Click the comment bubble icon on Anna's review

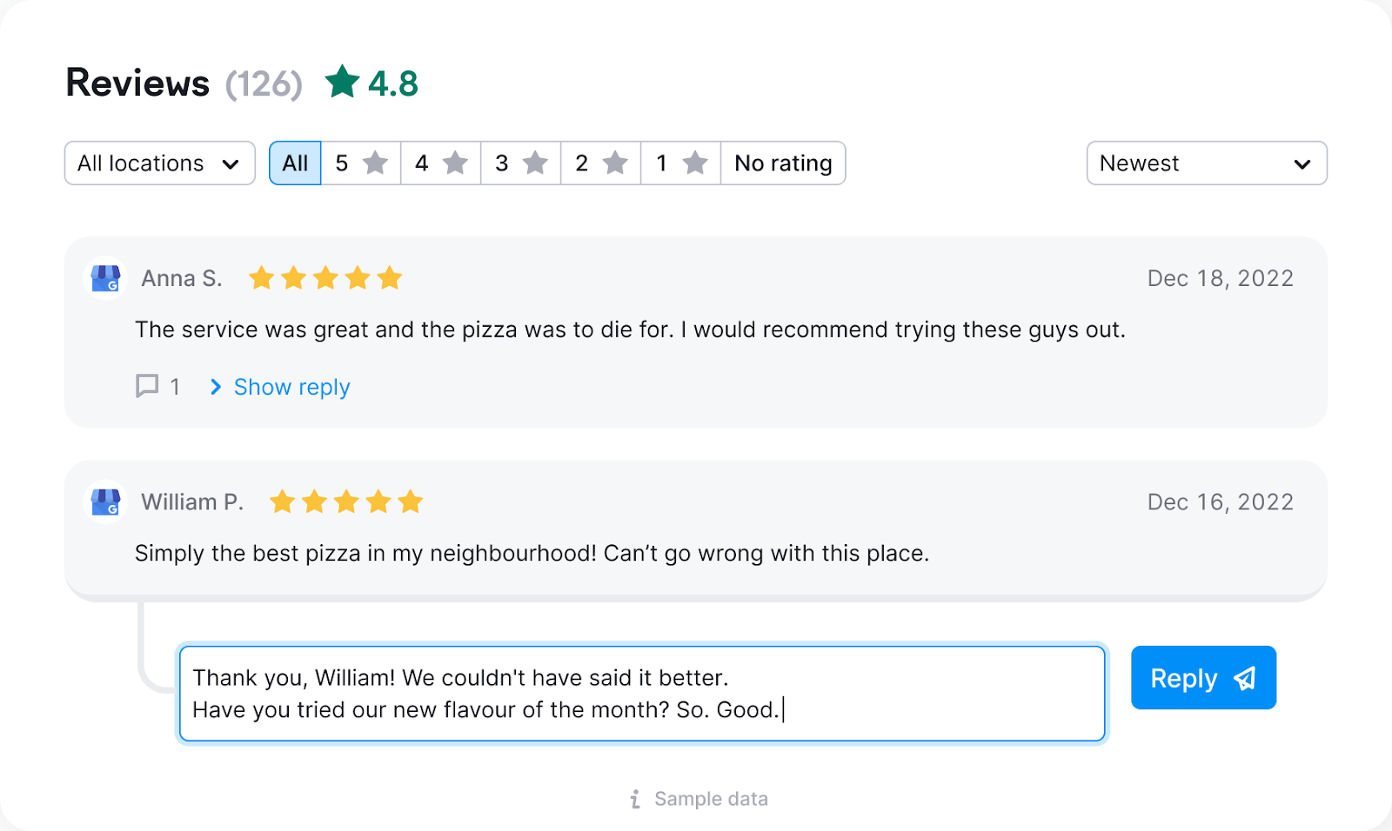[145, 387]
